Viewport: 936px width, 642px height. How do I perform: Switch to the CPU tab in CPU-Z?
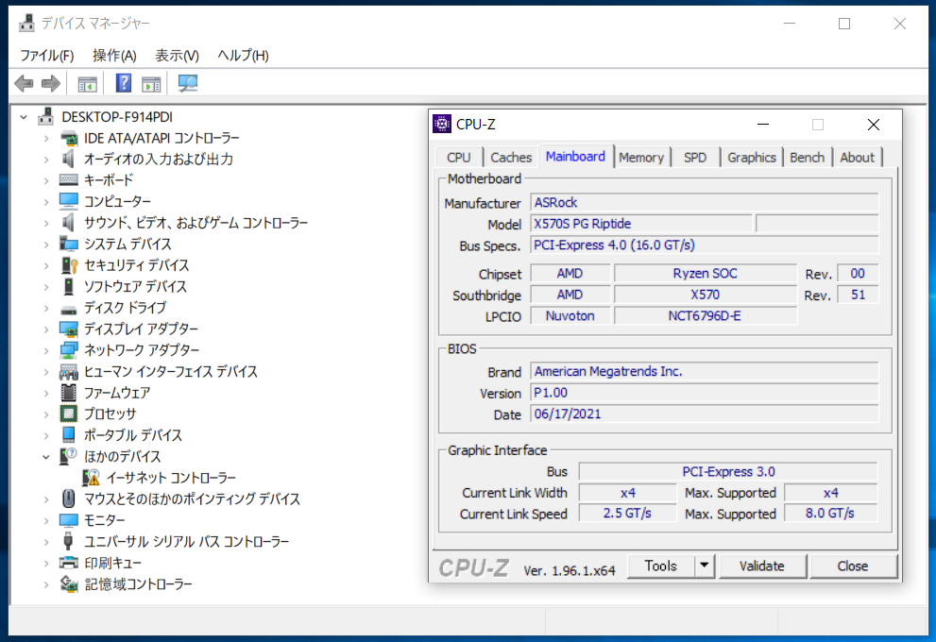click(x=458, y=158)
